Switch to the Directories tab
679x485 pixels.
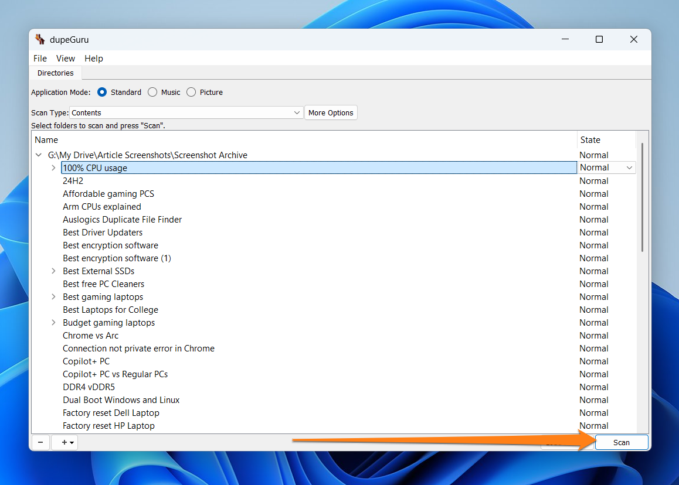tap(56, 73)
